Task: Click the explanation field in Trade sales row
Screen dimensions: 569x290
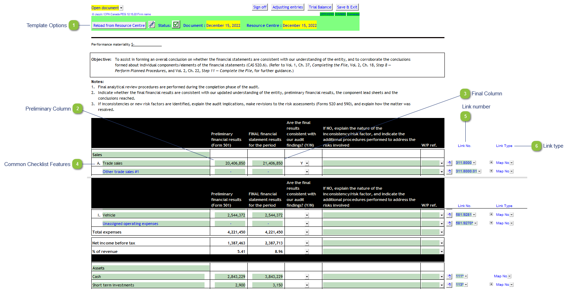Action: click(x=372, y=163)
